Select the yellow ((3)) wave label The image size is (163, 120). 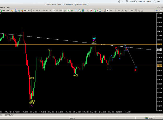(x=50, y=50)
